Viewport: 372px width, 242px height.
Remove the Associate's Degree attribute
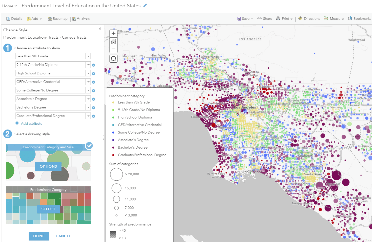93,99
